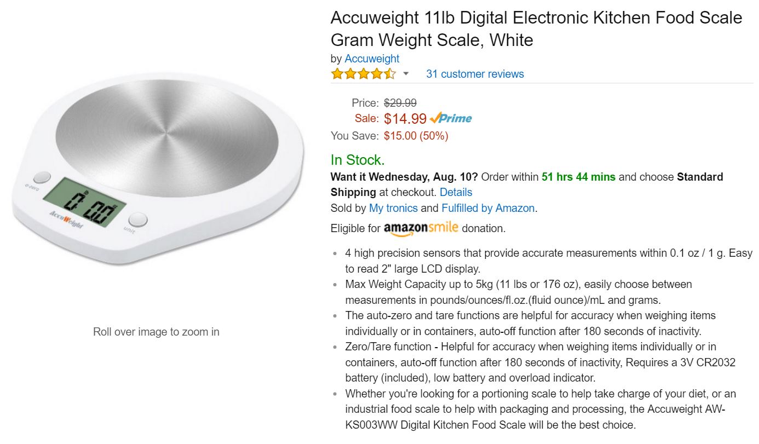Open the 31 customer reviews link
Image resolution: width=759 pixels, height=444 pixels.
[475, 74]
